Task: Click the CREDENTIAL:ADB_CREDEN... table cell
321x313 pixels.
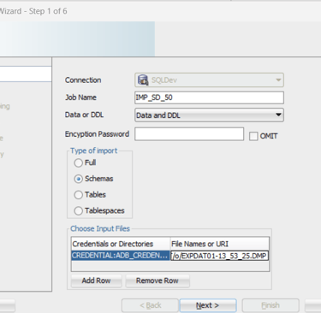Action: click(x=121, y=256)
